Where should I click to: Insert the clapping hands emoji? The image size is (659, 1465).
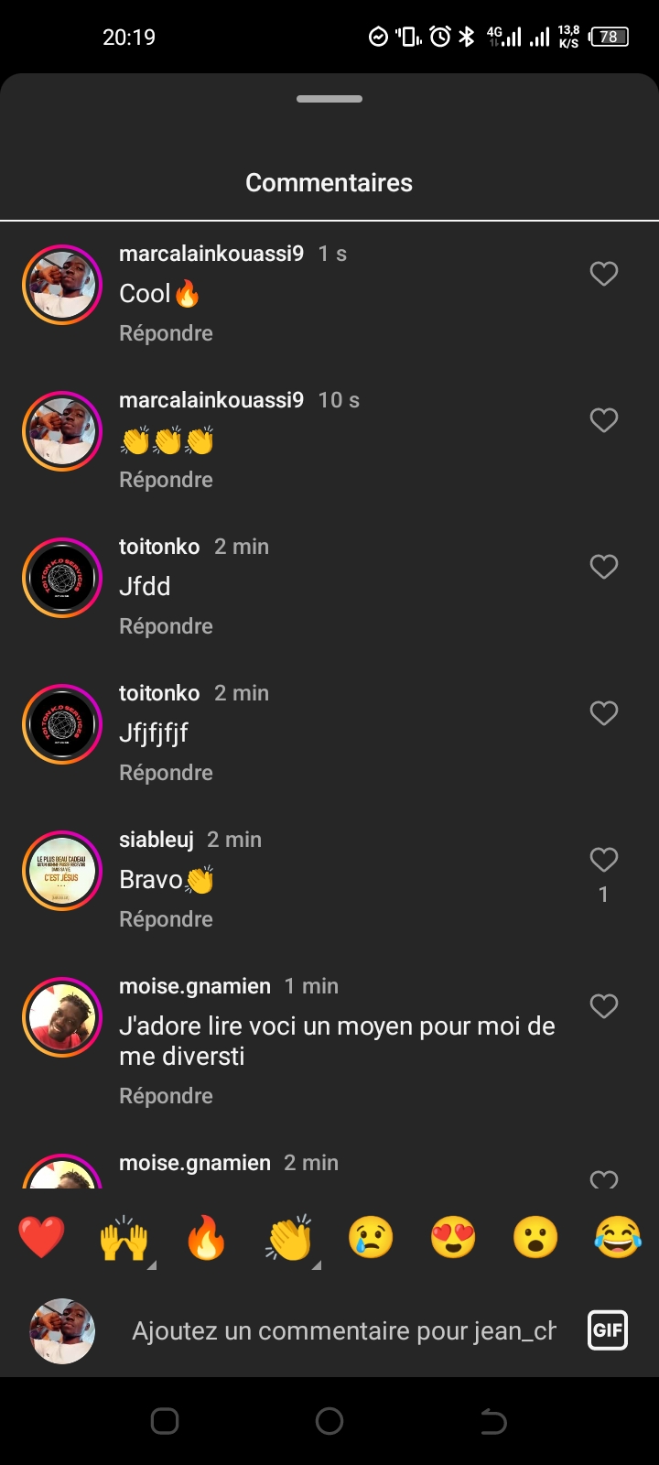tap(289, 1238)
